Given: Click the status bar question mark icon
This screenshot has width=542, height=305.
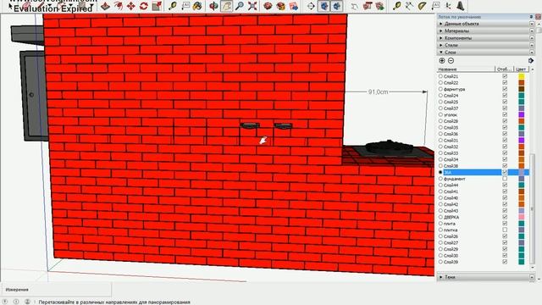Looking at the screenshot, I should click(5, 302).
